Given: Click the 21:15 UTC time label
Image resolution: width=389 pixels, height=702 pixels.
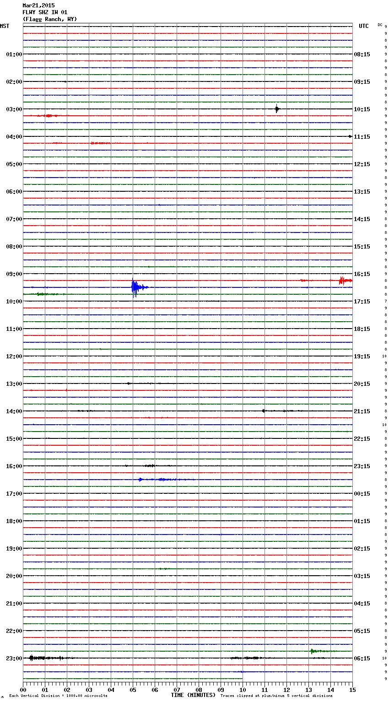Looking at the screenshot, I should [362, 411].
